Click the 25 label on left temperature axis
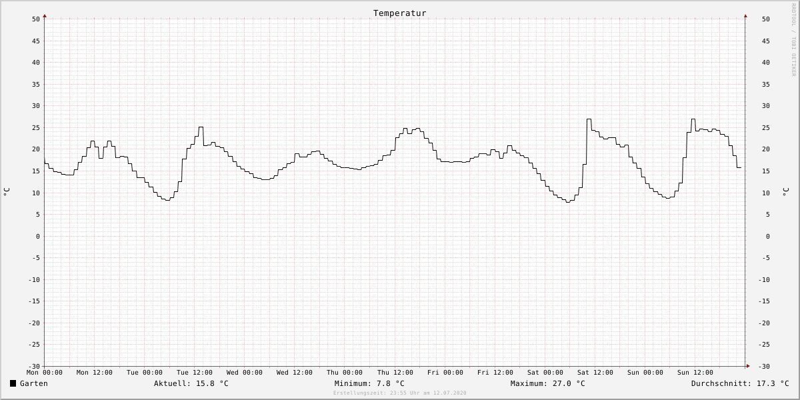The width and height of the screenshot is (800, 400). coord(36,128)
